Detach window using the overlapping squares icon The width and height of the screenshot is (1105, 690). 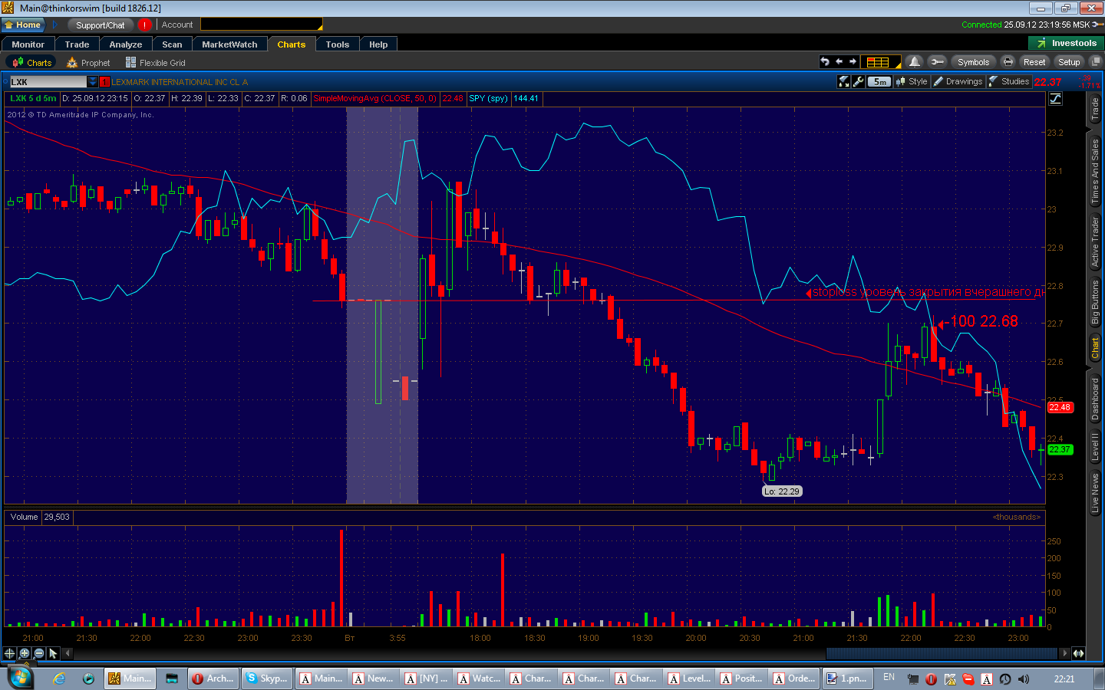[1095, 62]
